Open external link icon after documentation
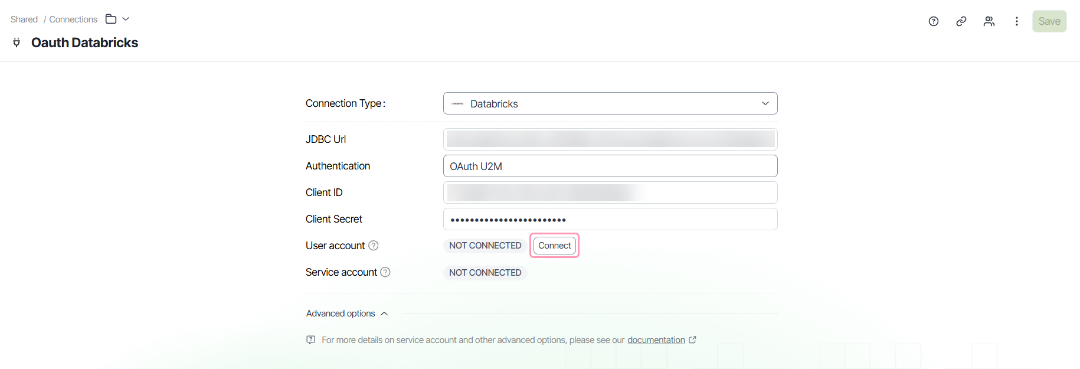Viewport: 1080px width, 369px height. [693, 340]
